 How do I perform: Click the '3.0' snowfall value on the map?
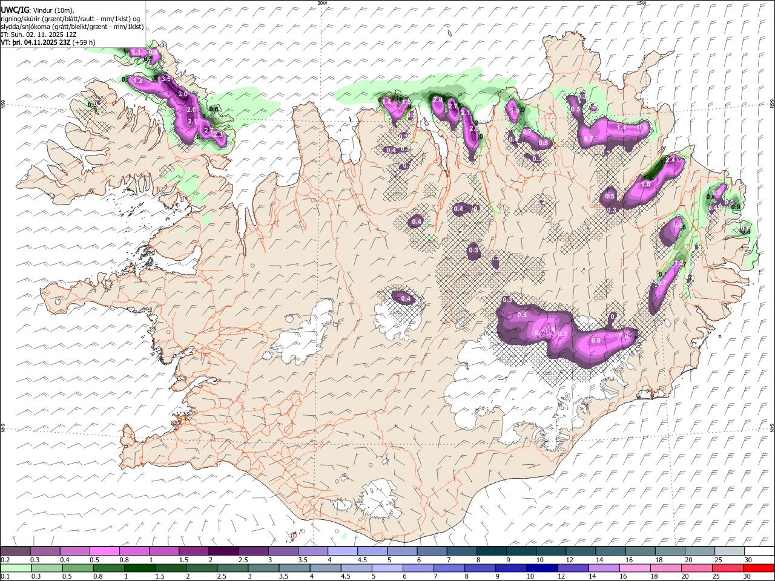coord(183,94)
